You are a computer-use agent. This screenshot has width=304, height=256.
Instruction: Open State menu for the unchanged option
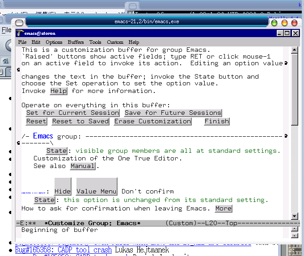pos(45,200)
